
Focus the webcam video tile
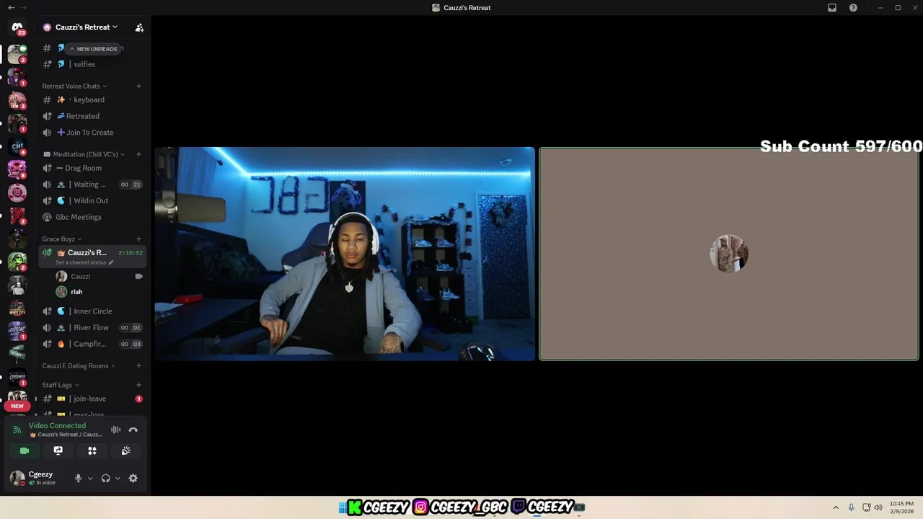coord(345,254)
